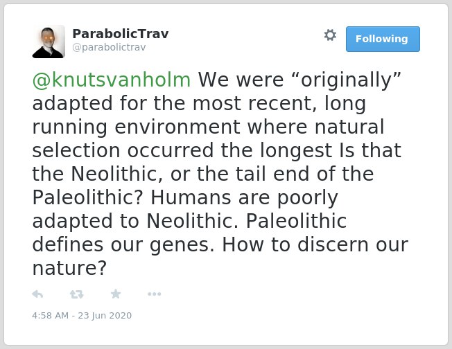The height and width of the screenshot is (349, 452).
Task: Open the 4:58 AM - 23 Jun 2020 timestamp
Action: (x=82, y=316)
